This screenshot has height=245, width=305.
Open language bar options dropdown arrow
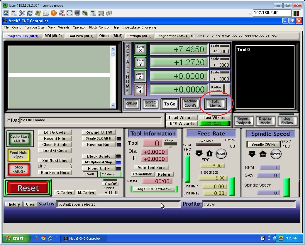point(269,239)
